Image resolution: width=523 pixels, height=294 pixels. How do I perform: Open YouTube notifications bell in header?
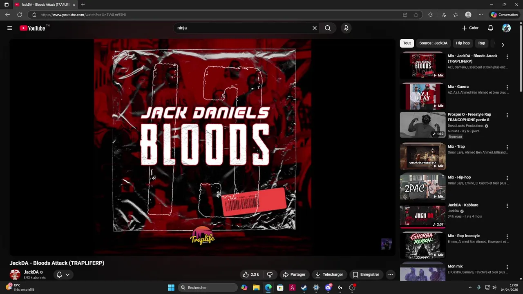[x=491, y=28]
